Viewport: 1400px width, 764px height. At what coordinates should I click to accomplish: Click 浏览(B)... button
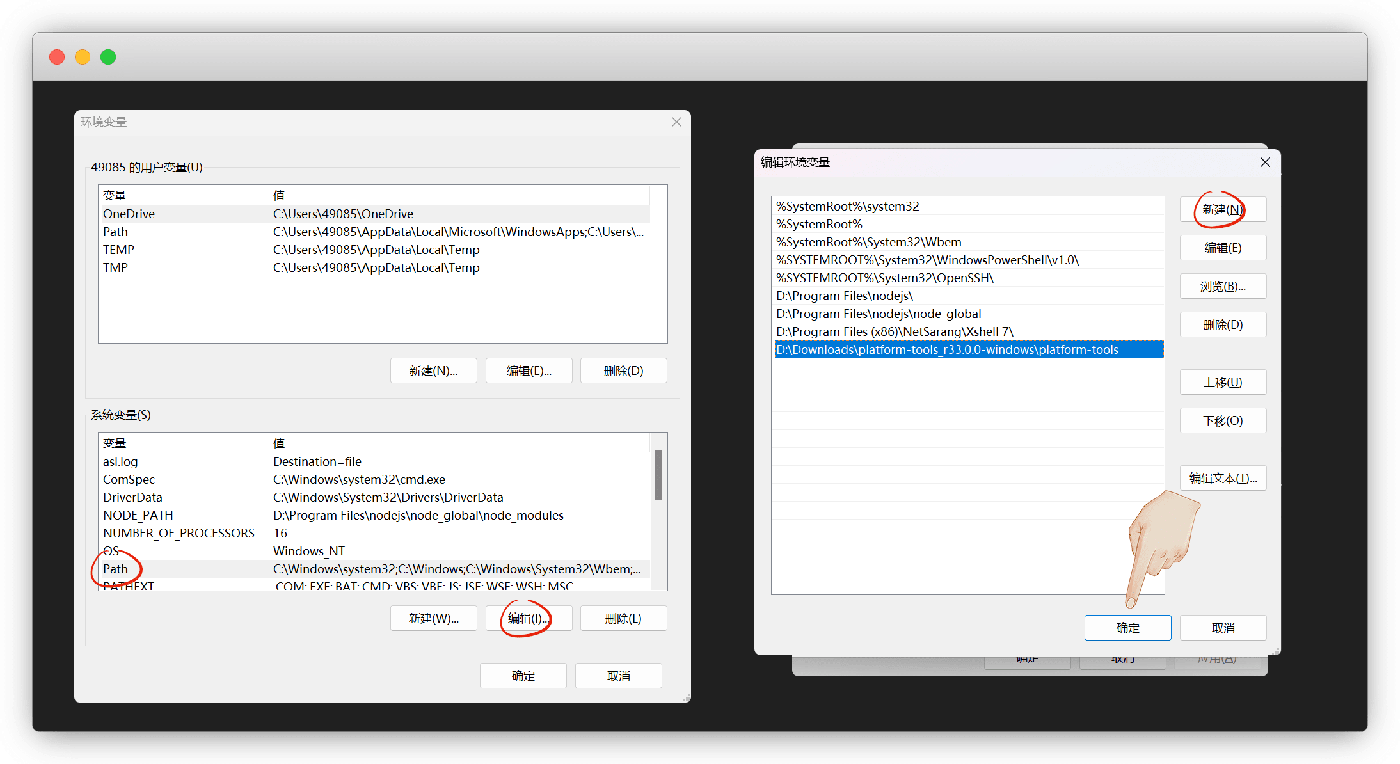(x=1222, y=287)
